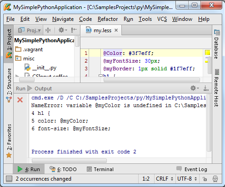
Task: Open the Tools menu
Action: (x=145, y=19)
